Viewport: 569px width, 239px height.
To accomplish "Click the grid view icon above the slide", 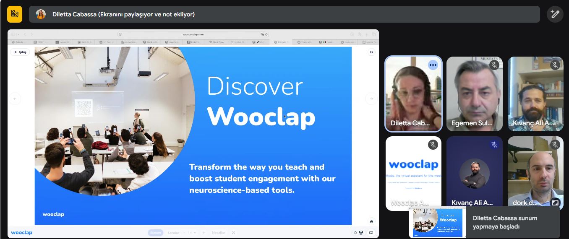I will coord(371,52).
